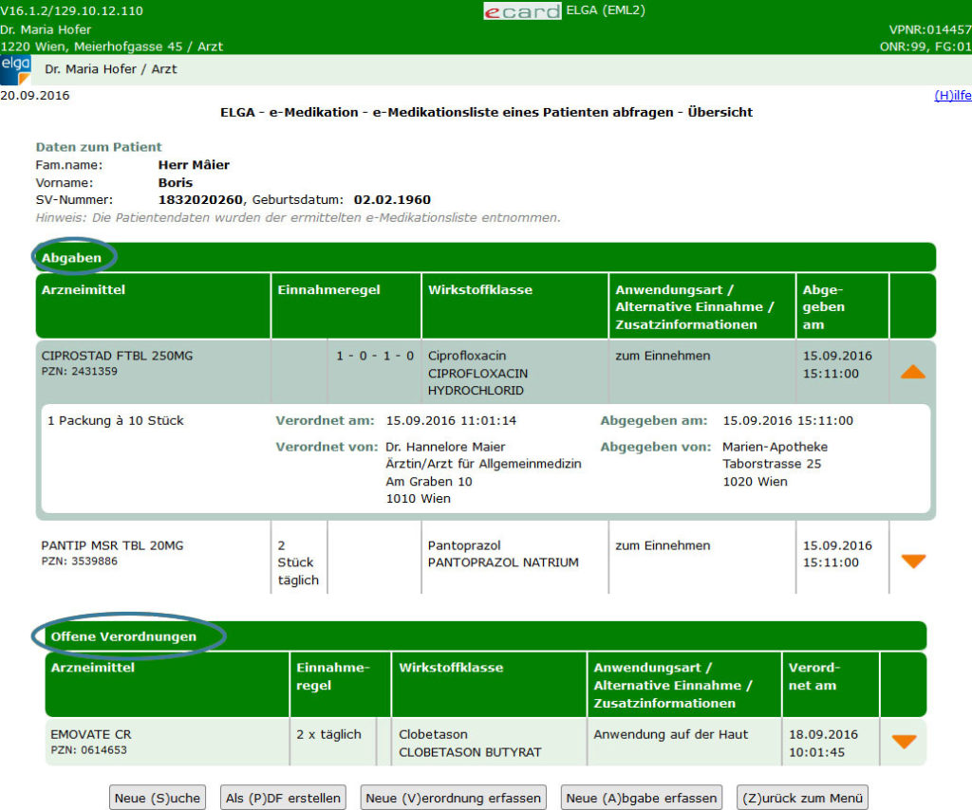Click the e-card logo in header
The height and width of the screenshot is (810, 972).
(x=521, y=11)
